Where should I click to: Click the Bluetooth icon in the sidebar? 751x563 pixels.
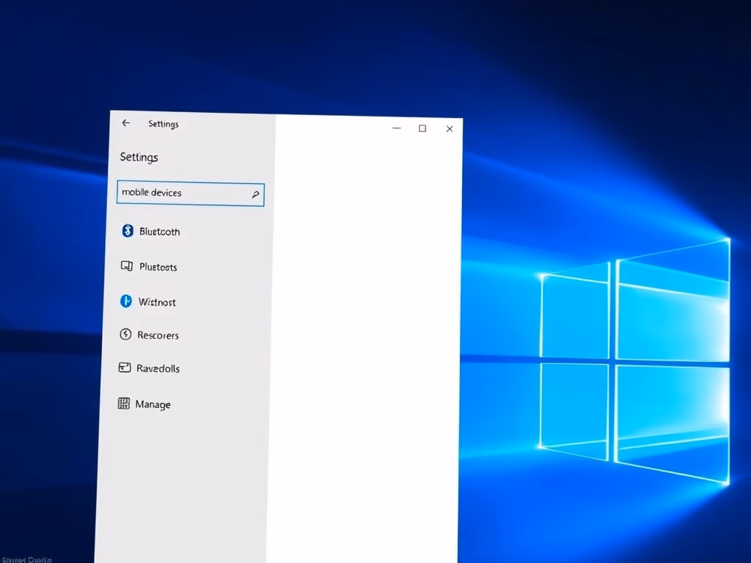coord(127,231)
